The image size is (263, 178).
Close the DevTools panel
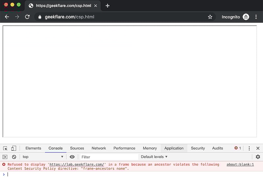[x=258, y=148]
